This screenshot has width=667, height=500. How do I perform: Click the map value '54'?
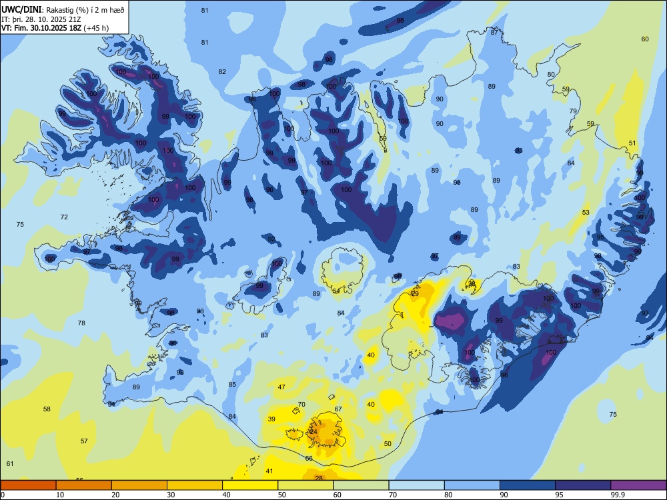[336, 291]
